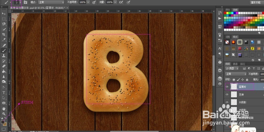Switch to the 颜色 tab
264x132 pixels.
point(228,10)
